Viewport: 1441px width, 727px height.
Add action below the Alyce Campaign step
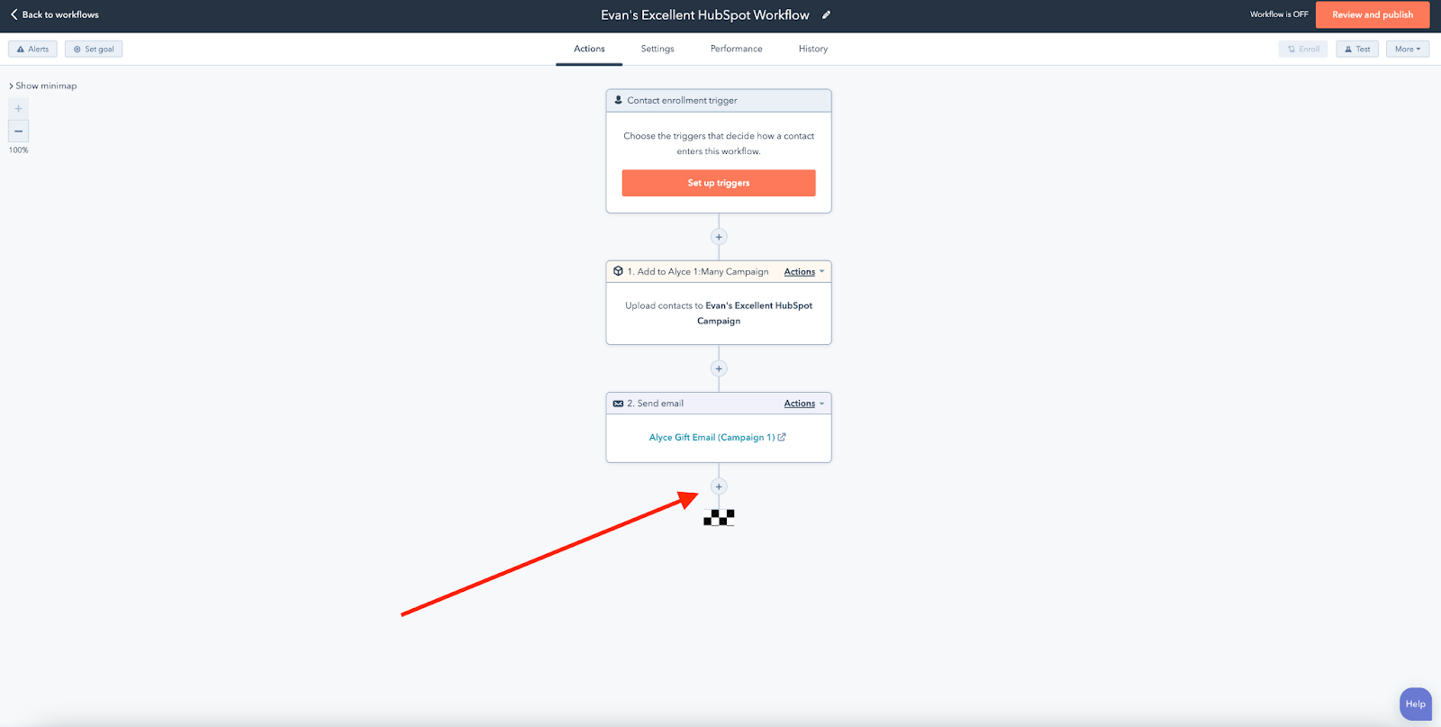[719, 368]
